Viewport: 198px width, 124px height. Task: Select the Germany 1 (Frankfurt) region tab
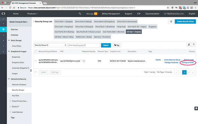click(102, 37)
